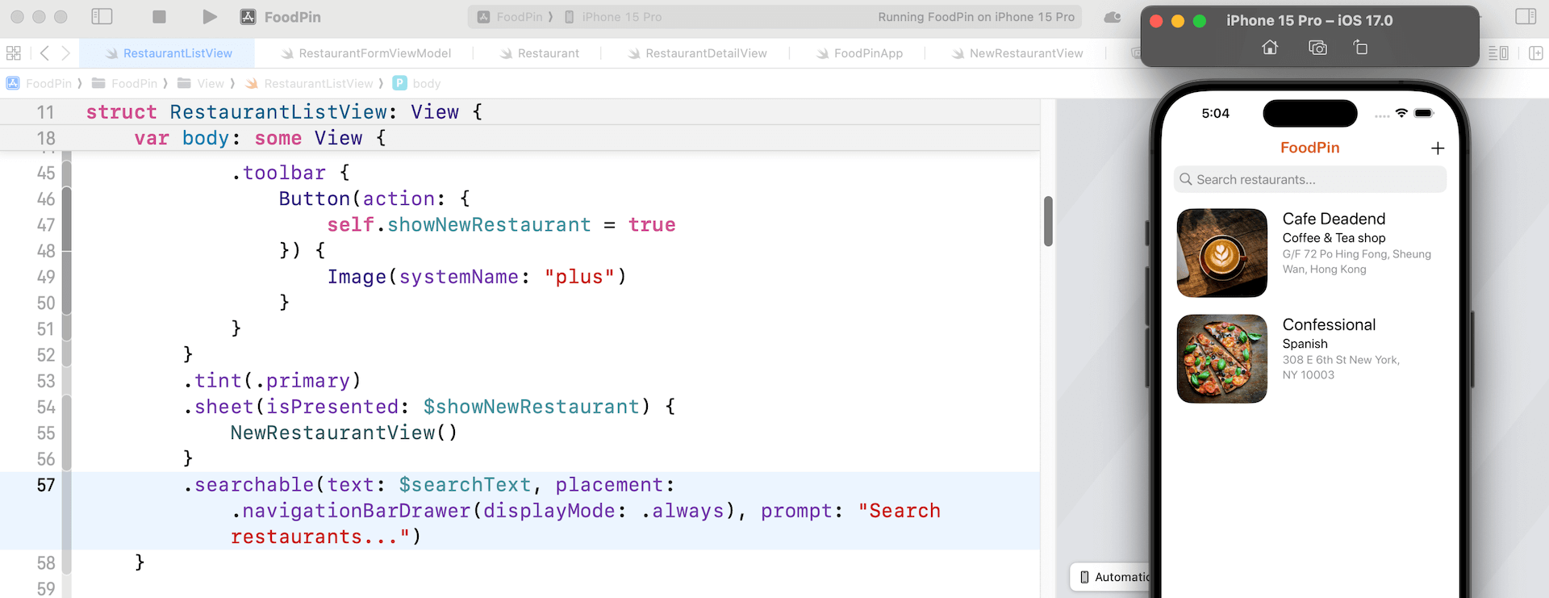This screenshot has width=1549, height=598.
Task: Open the View folder breadcrumb
Action: (x=209, y=84)
